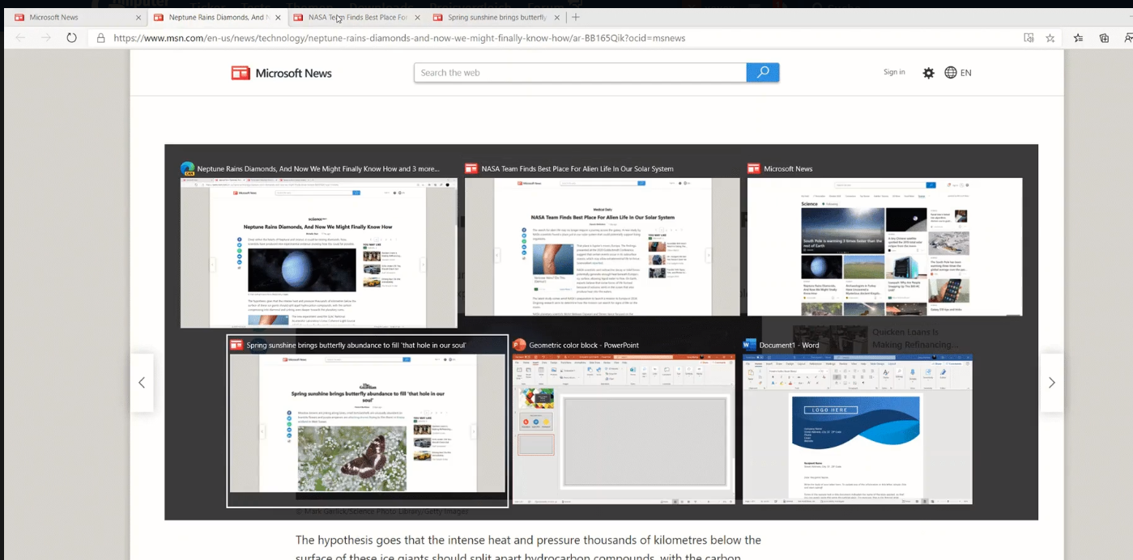
Task: Click the PowerPoint icon in task switcher
Action: [x=519, y=345]
